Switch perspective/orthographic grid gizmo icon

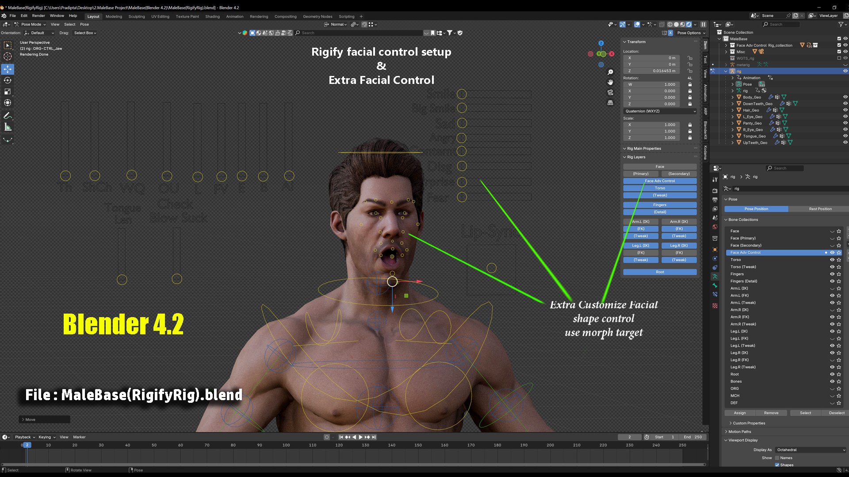pyautogui.click(x=610, y=102)
